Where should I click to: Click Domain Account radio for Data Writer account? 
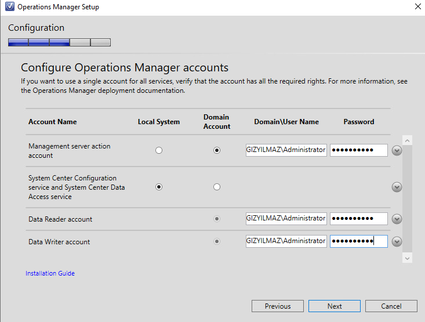pos(217,241)
